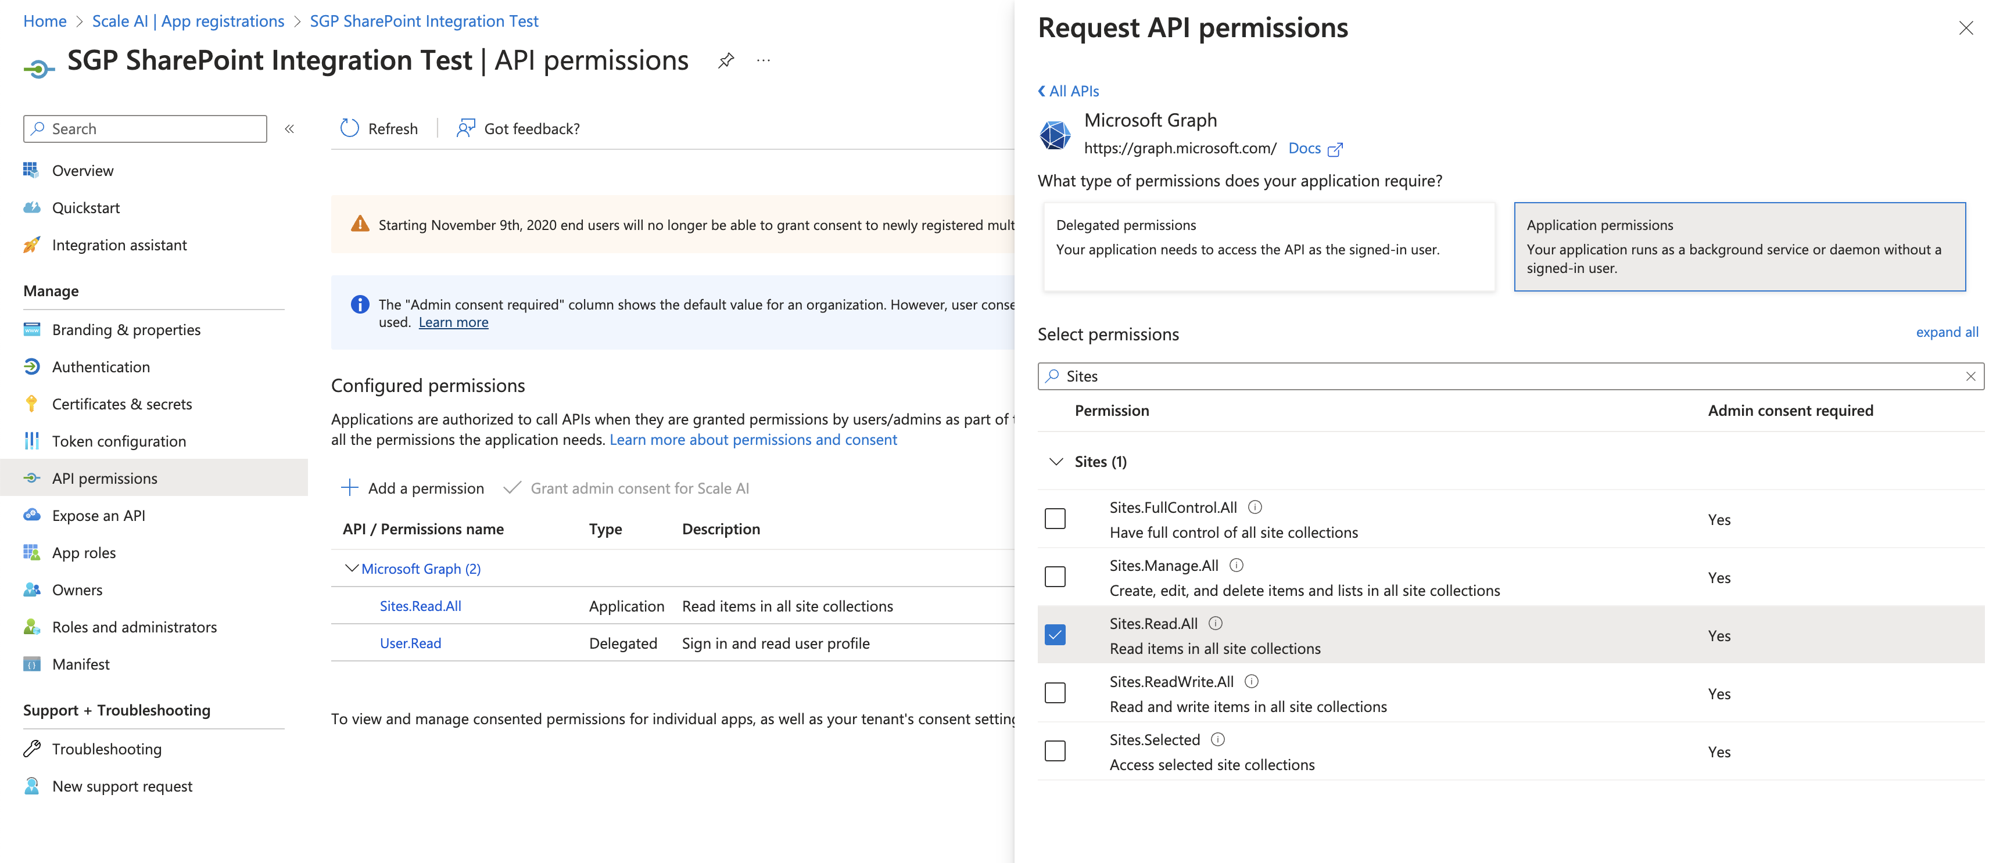Clear the Sites search filter

click(1970, 376)
